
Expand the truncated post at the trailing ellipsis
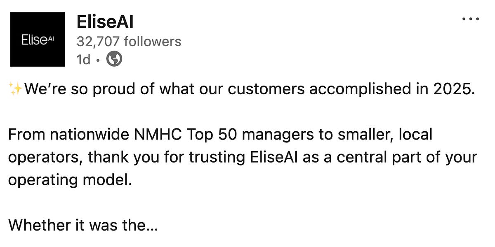(x=151, y=225)
